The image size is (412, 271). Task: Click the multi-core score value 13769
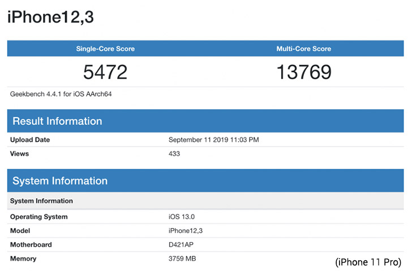coord(304,72)
